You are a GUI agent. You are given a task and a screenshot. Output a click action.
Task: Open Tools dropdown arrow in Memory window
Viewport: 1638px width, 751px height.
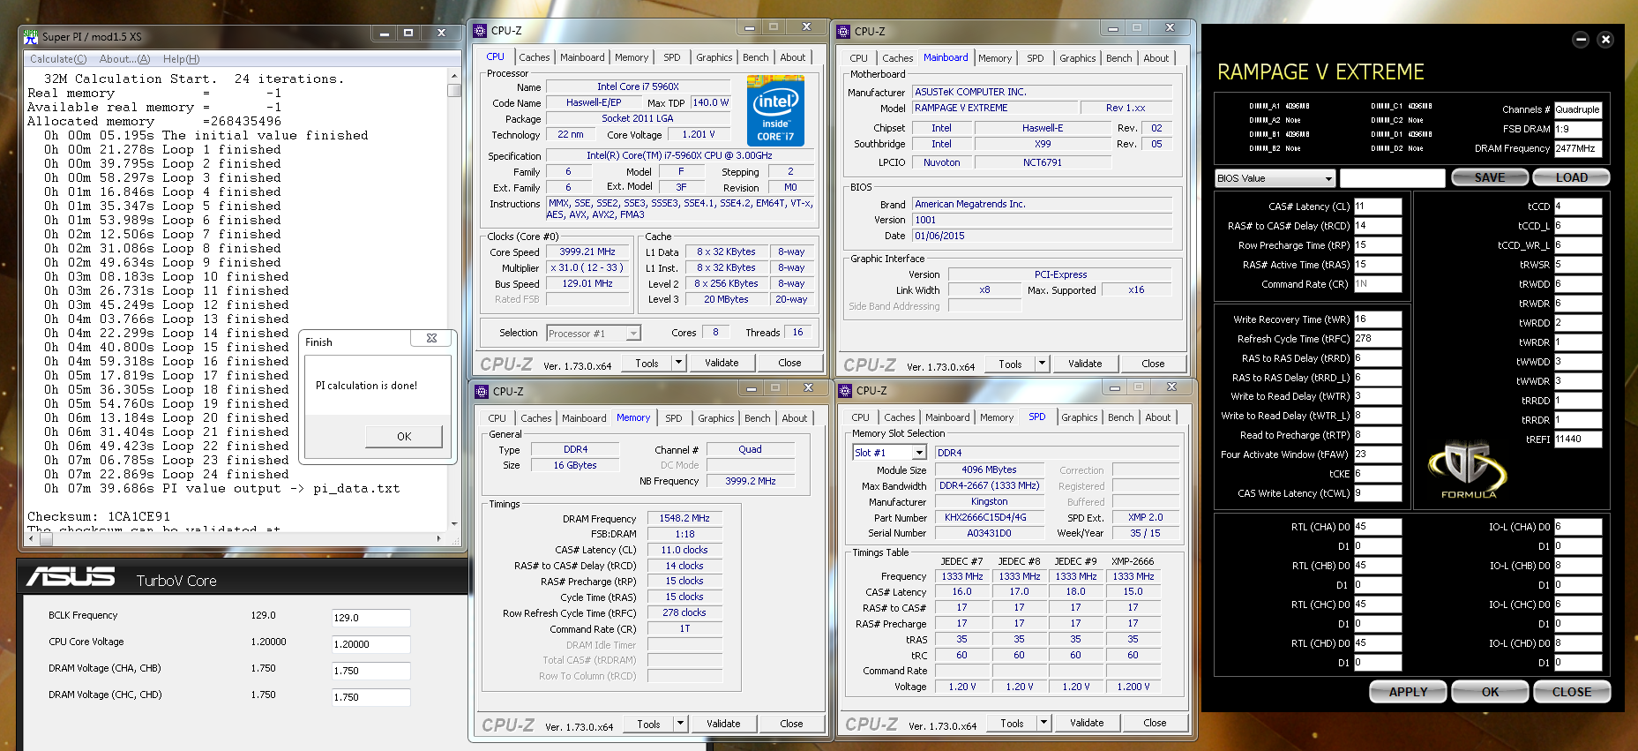tap(680, 723)
